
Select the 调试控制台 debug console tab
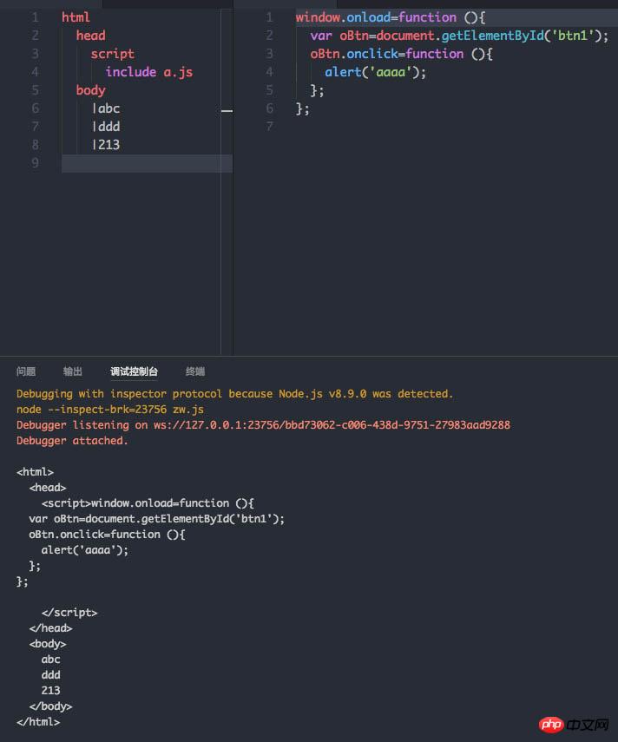[134, 371]
